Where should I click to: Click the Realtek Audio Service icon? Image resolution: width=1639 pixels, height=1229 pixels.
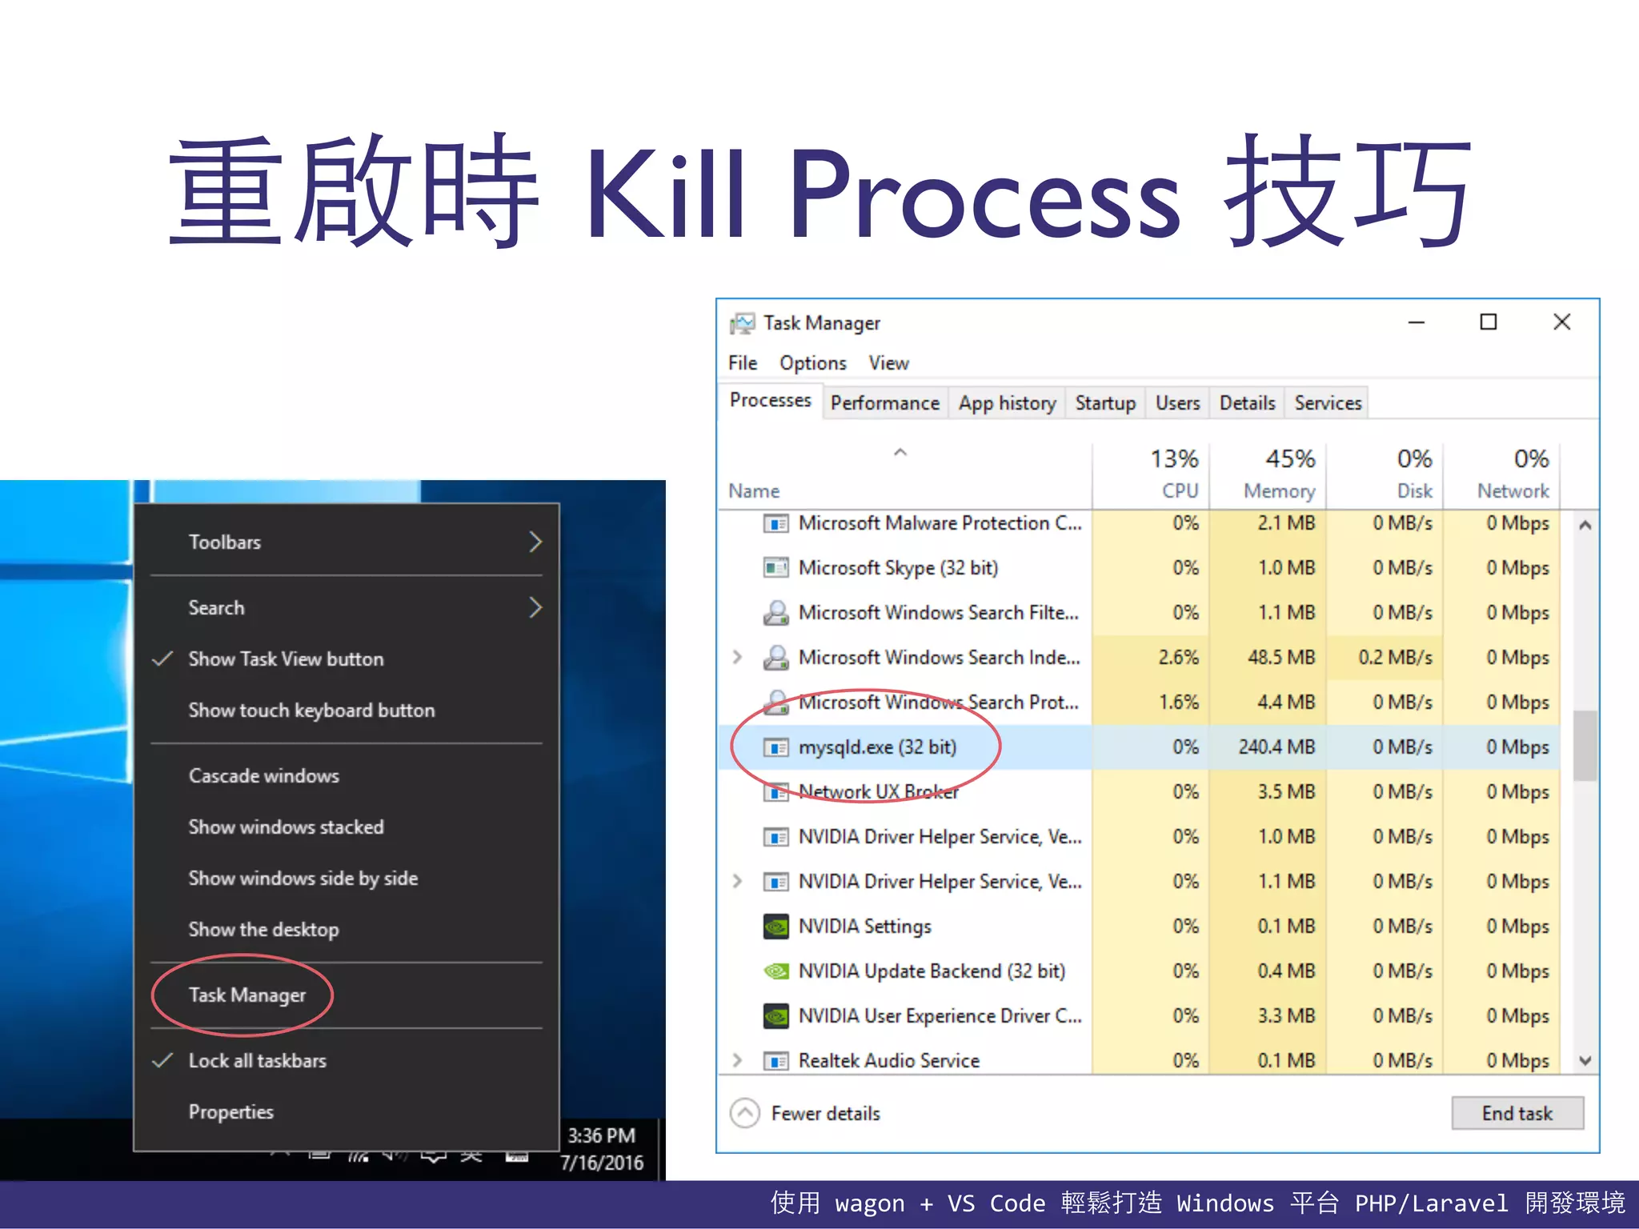775,1061
